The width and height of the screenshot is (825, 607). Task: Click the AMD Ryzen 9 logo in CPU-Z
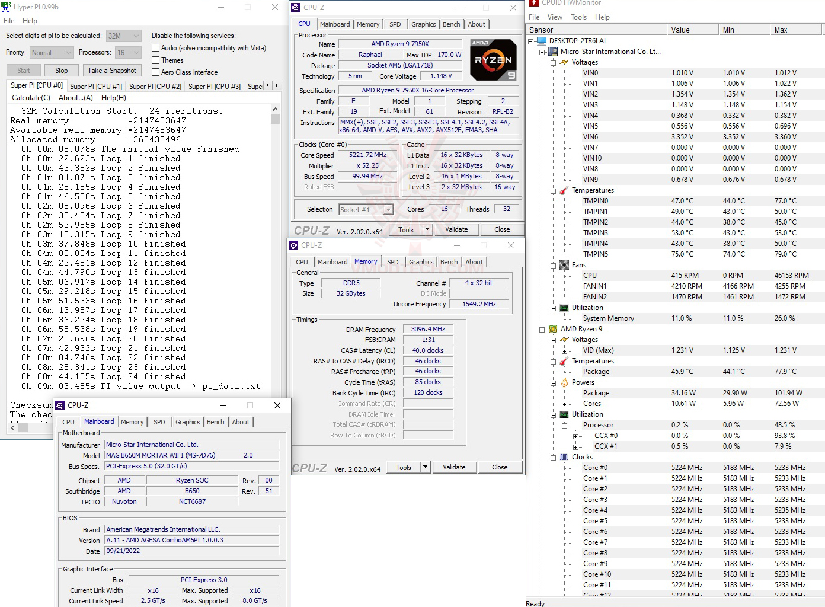(x=493, y=59)
